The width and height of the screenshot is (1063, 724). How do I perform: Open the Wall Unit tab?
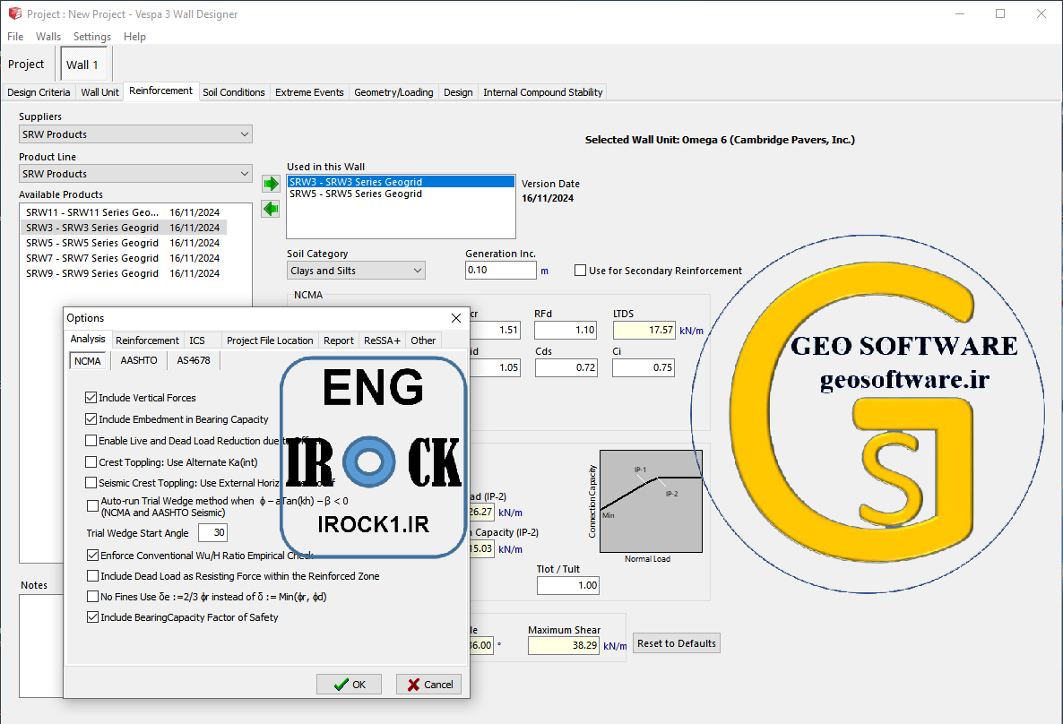[99, 92]
